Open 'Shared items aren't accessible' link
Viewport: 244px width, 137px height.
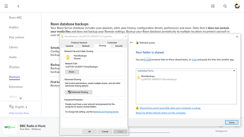(x=170, y=108)
